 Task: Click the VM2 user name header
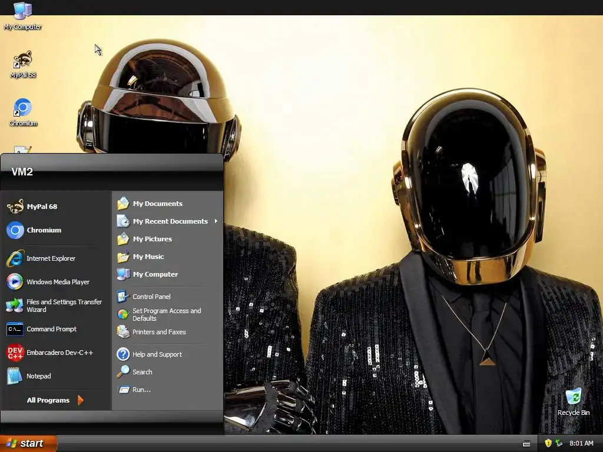[22, 171]
